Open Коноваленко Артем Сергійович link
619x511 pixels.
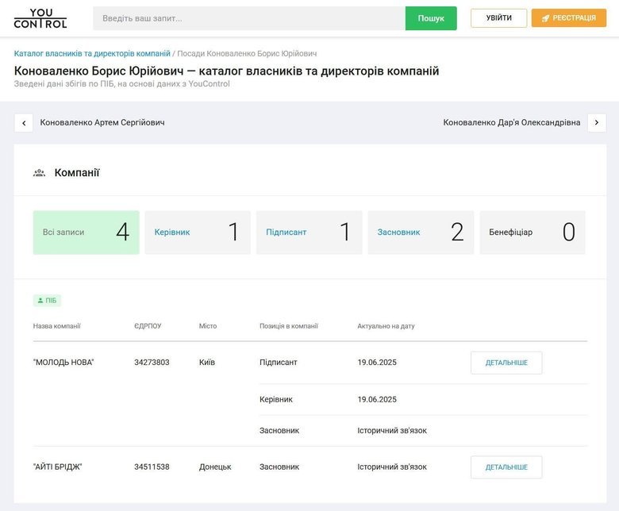pos(102,122)
